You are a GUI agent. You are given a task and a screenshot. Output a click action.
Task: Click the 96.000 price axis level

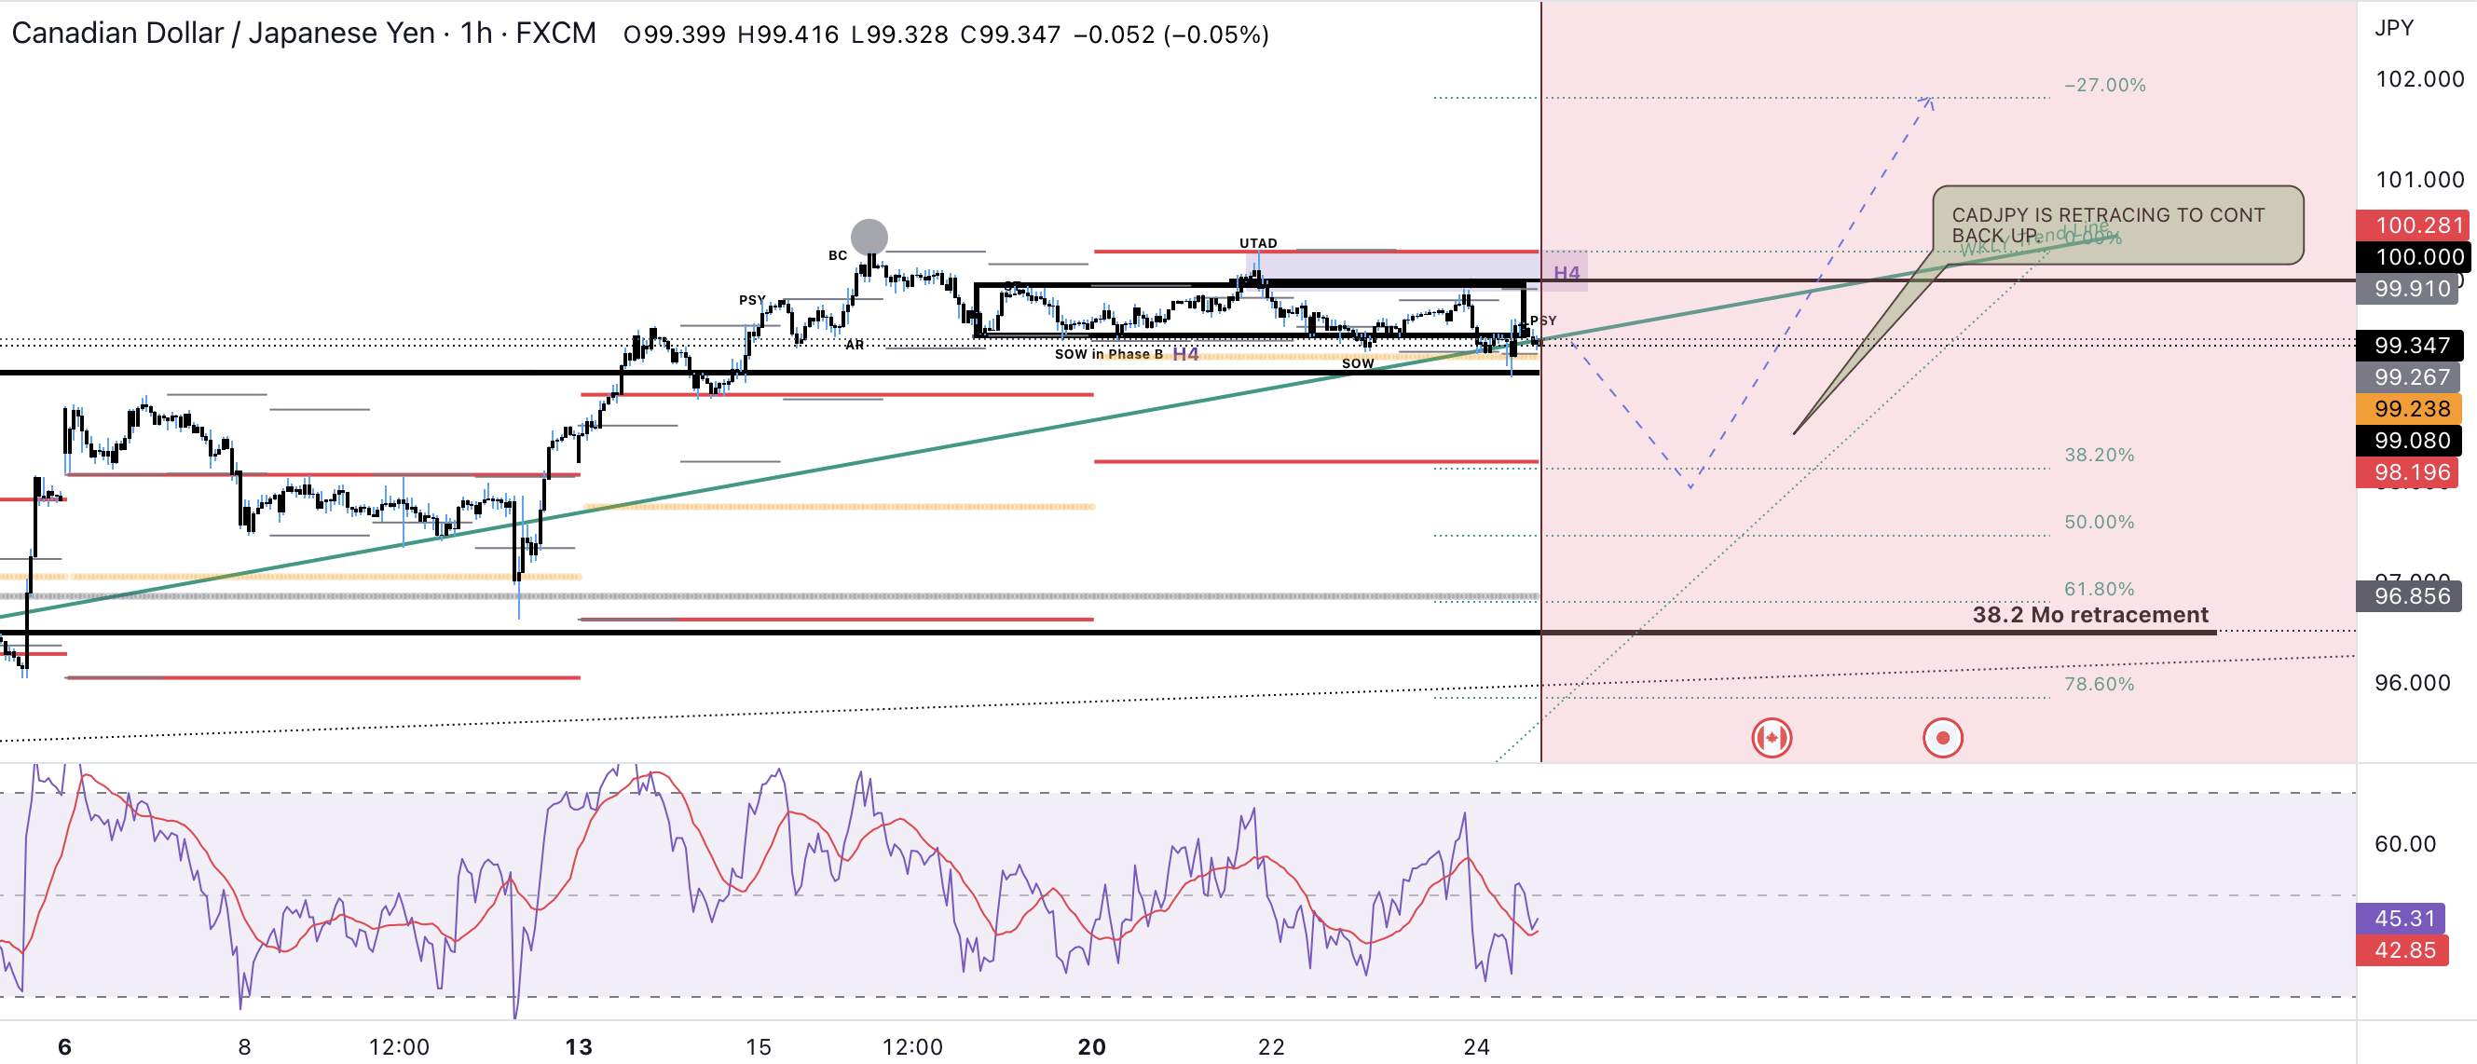(x=2413, y=682)
